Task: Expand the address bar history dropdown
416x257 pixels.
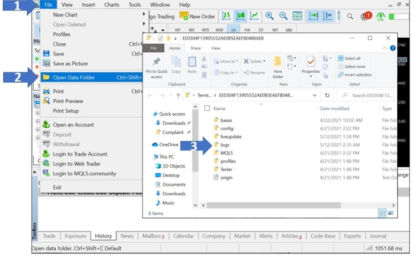Action: 314,95
